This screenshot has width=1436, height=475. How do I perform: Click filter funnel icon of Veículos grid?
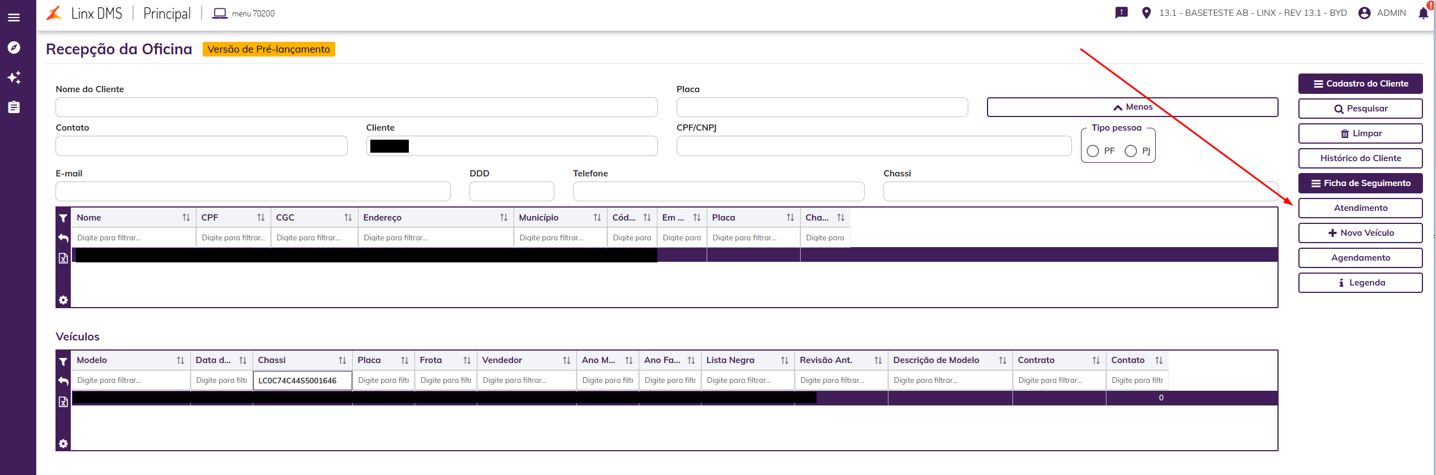(63, 361)
